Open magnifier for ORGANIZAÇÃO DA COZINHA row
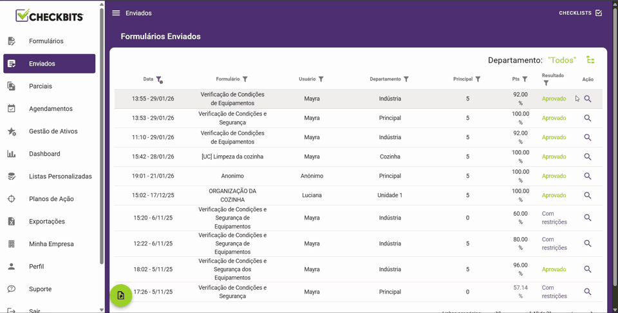618x313 pixels. tap(587, 195)
